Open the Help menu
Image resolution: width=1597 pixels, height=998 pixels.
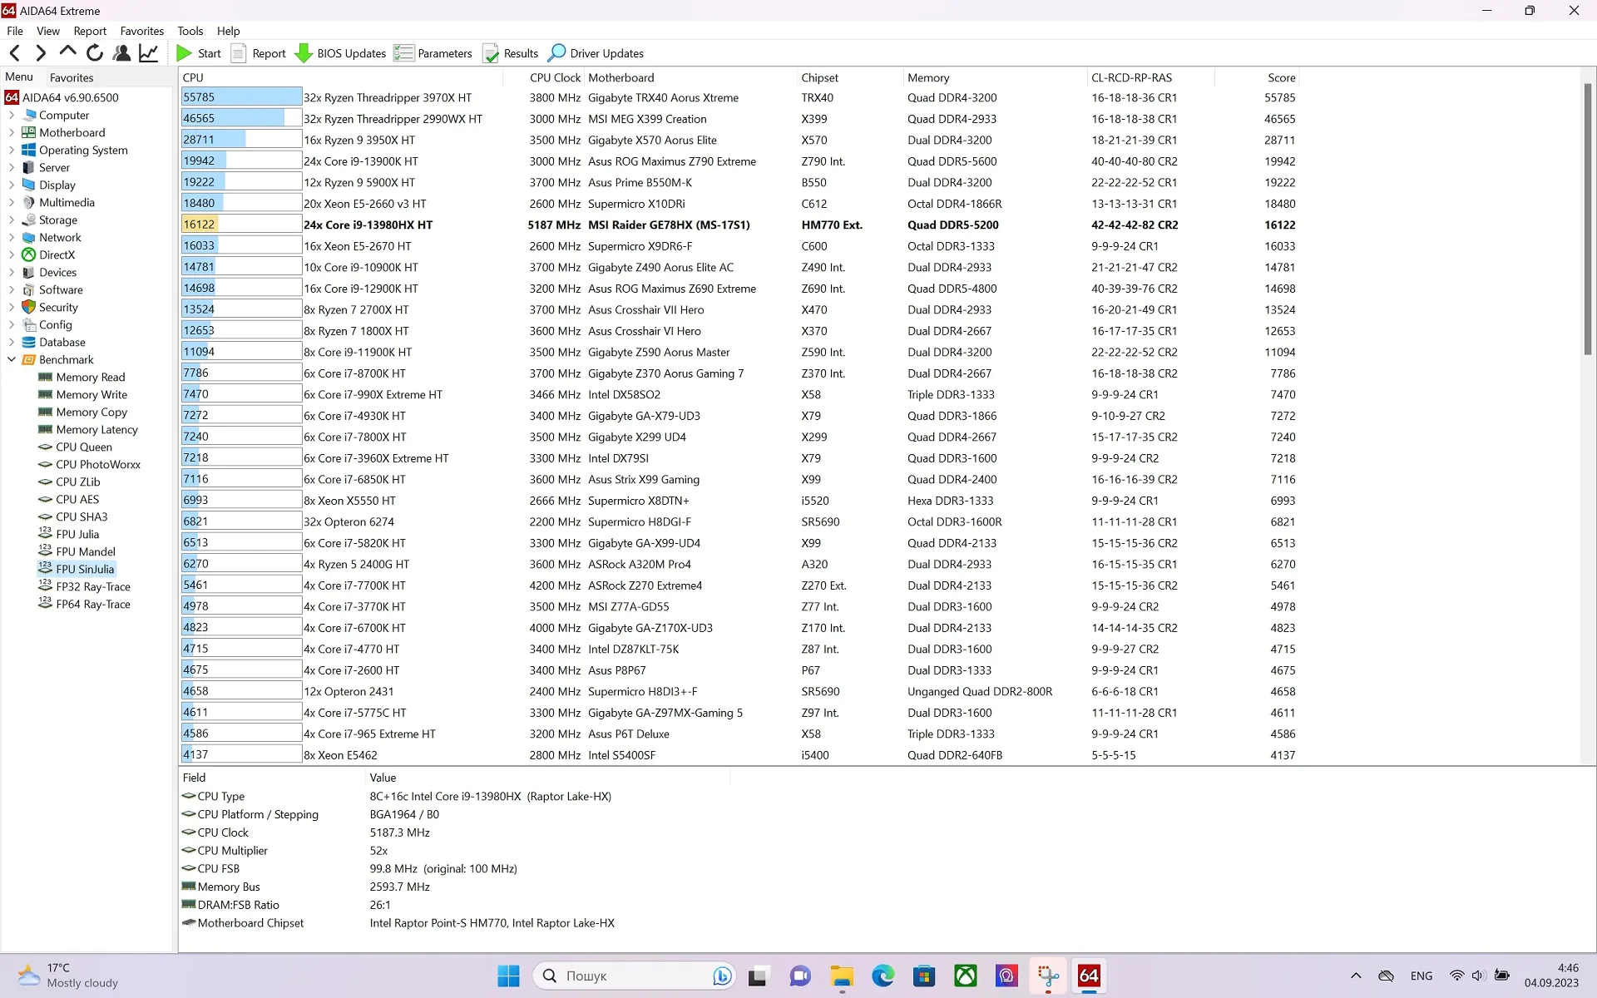pos(229,31)
